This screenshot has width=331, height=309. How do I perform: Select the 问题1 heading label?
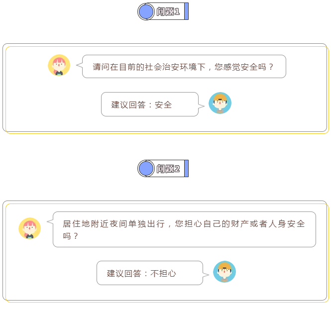coord(168,11)
